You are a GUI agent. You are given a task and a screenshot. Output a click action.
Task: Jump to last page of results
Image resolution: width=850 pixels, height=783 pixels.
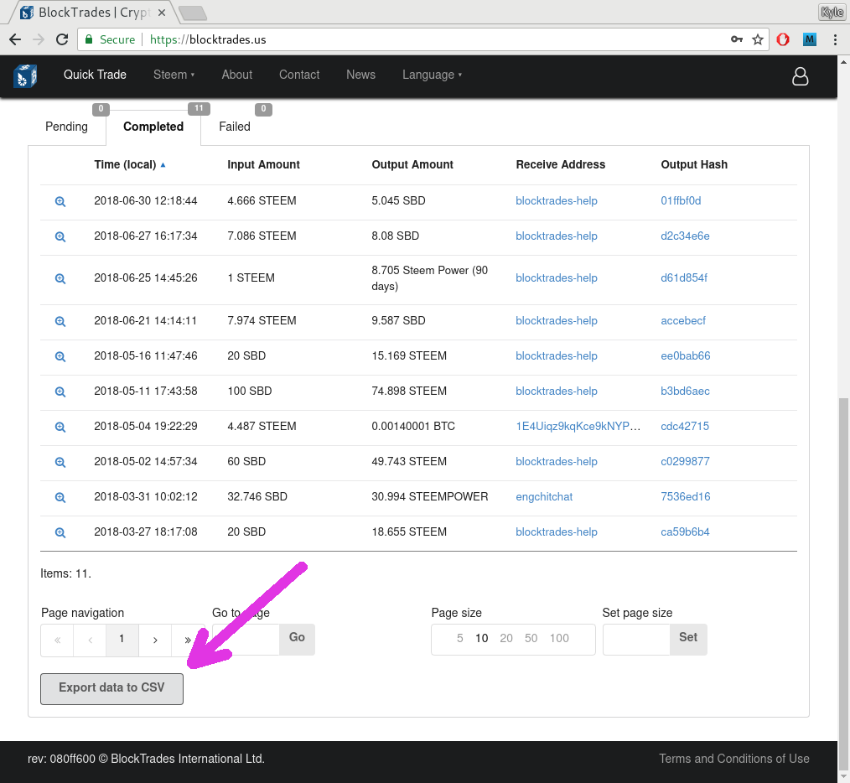pos(188,640)
